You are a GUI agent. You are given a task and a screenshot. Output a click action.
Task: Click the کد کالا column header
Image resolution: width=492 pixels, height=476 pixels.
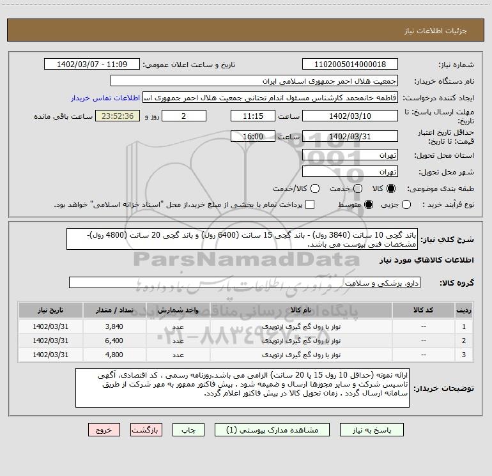point(423,310)
